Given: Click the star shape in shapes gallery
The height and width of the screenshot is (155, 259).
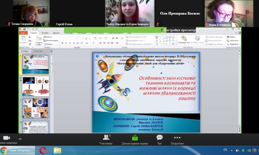Looking at the screenshot, I should tap(173, 44).
